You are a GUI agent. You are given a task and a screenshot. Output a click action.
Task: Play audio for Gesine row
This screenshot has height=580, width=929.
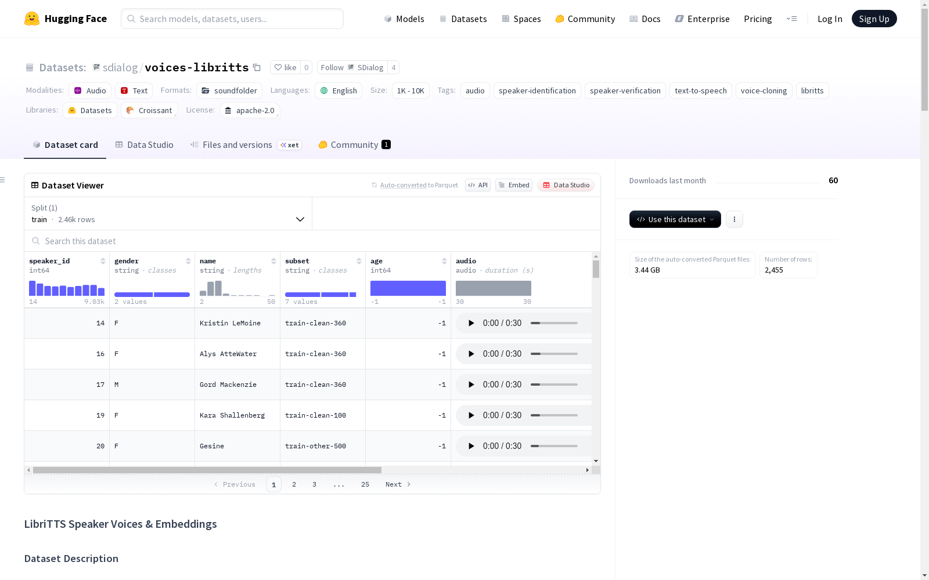click(x=471, y=446)
